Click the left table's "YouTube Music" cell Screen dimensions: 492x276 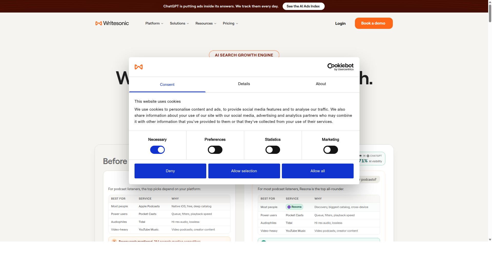click(x=149, y=229)
